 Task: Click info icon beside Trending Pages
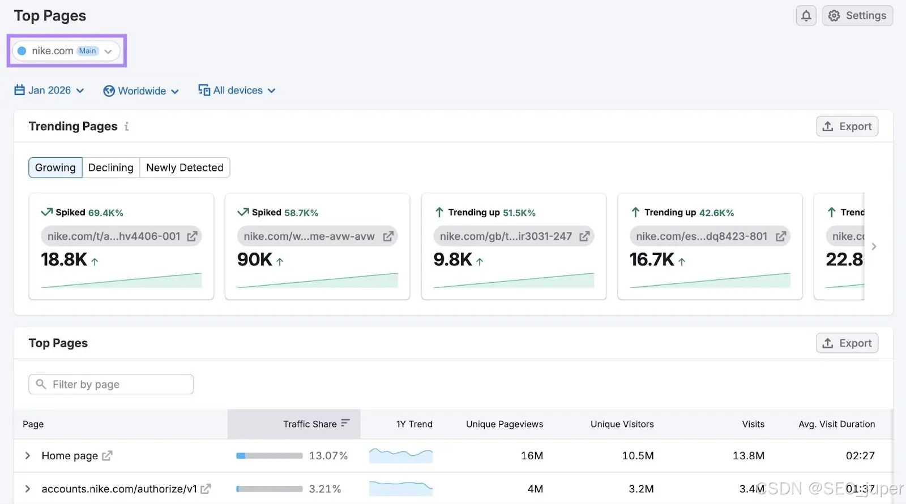coord(126,127)
